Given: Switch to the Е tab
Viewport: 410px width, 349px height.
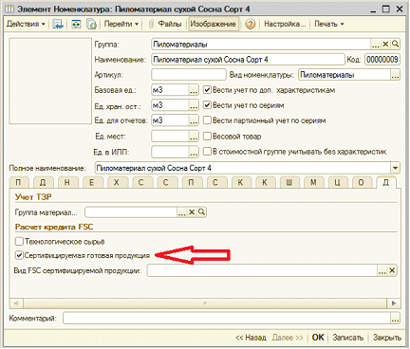Looking at the screenshot, I should pos(92,182).
